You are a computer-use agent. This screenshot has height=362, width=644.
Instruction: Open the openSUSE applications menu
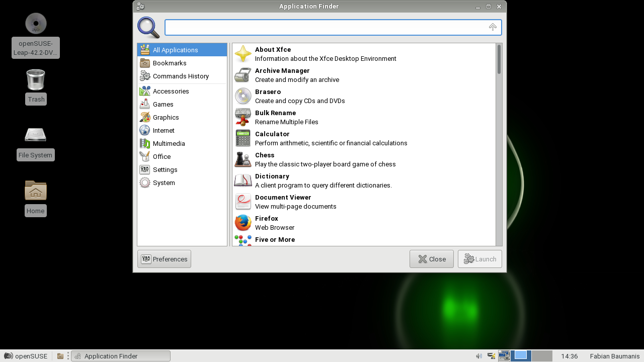pyautogui.click(x=26, y=356)
